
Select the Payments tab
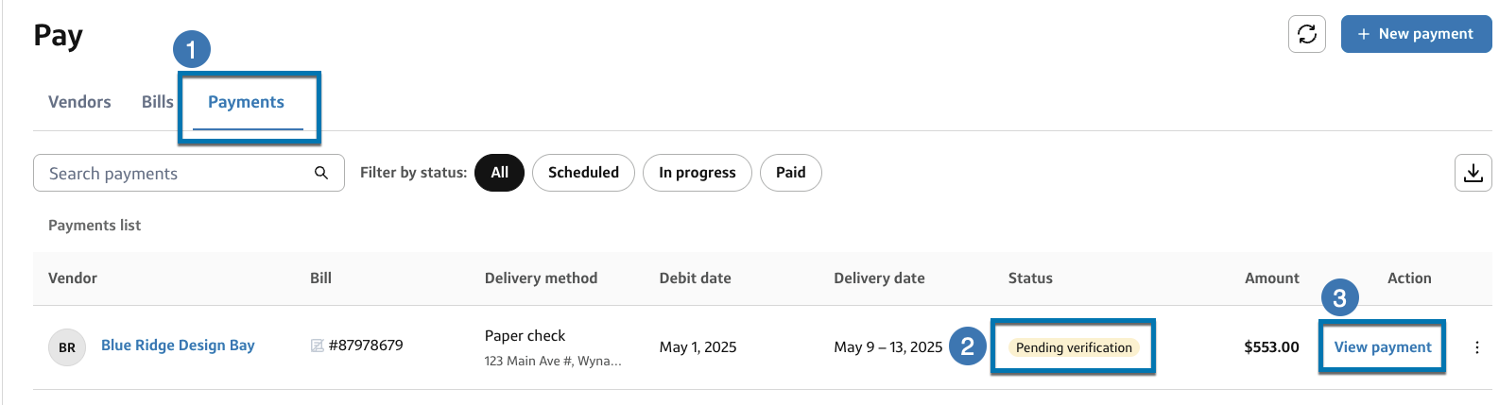(x=246, y=102)
